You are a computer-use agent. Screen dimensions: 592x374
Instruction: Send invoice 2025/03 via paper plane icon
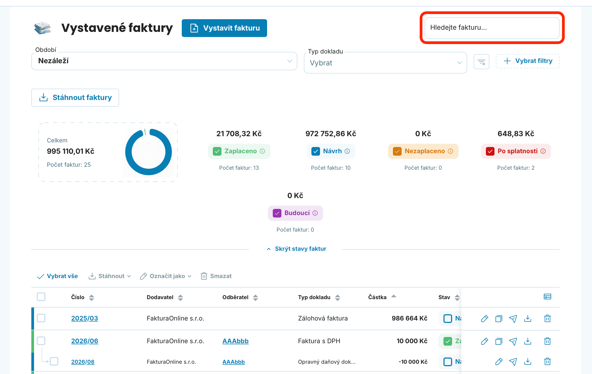point(513,319)
